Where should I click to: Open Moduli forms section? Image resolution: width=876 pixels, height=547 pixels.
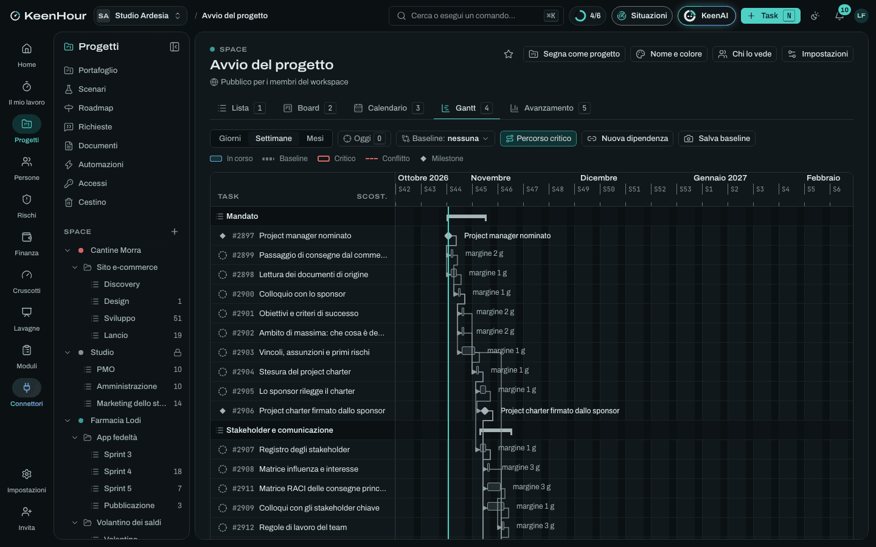(27, 356)
